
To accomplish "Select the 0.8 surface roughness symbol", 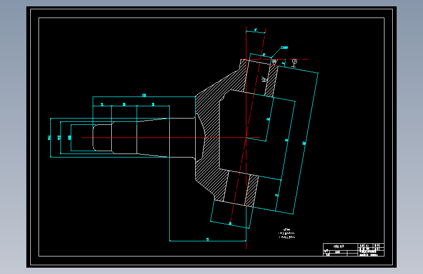I will pyautogui.click(x=274, y=62).
